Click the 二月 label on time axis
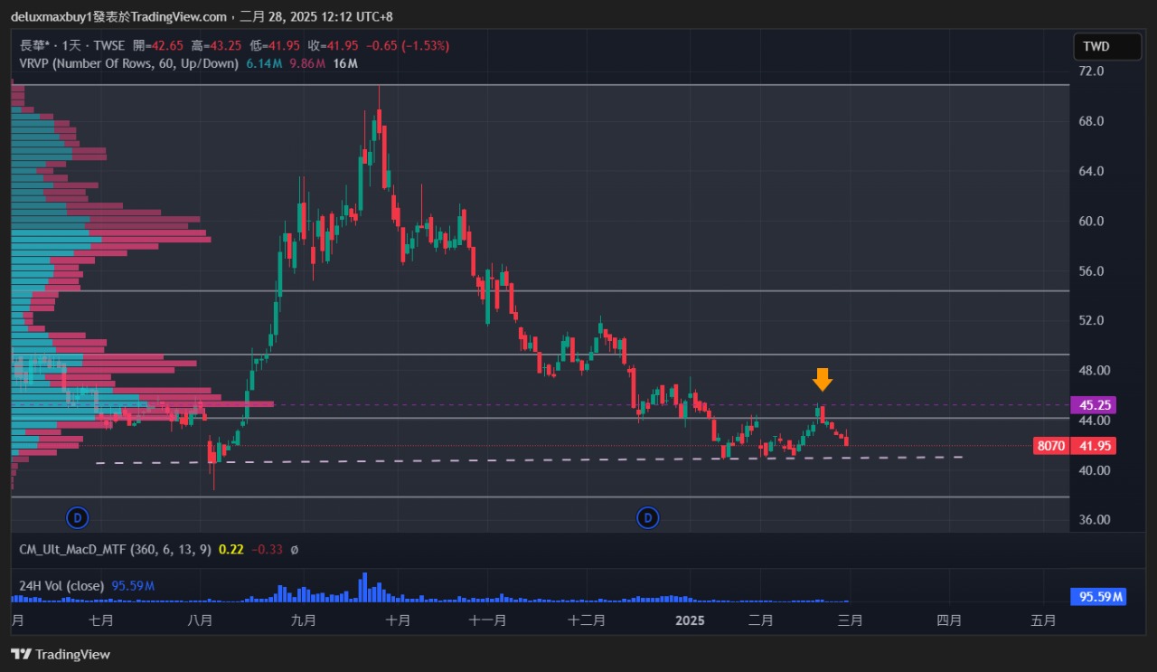1157x672 pixels. pyautogui.click(x=761, y=620)
